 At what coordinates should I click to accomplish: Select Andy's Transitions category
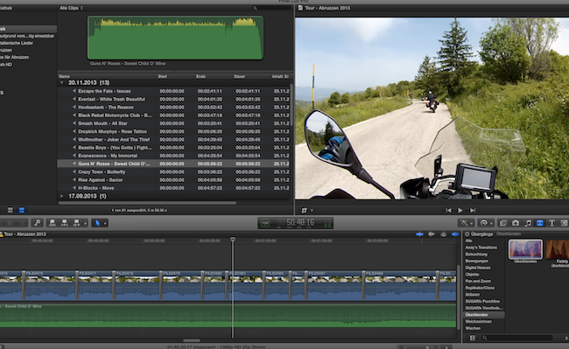pyautogui.click(x=481, y=248)
